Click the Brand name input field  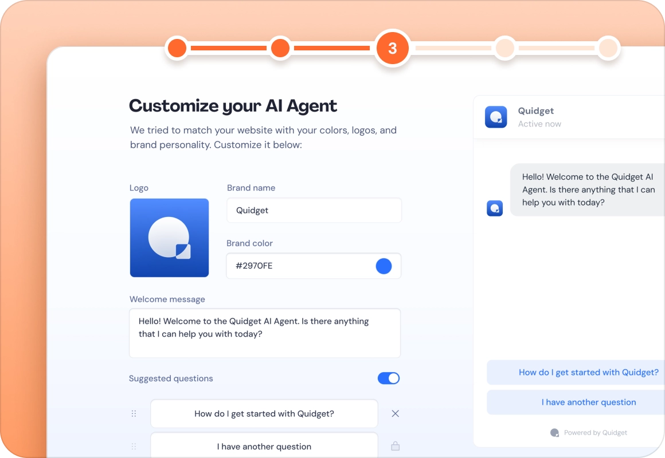[x=314, y=210]
